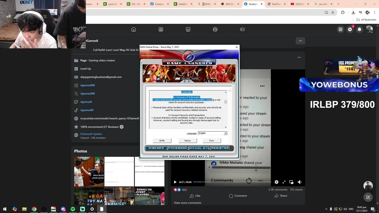Image resolution: width=379 pixels, height=213 pixels.
Task: Click OFFICIAL SITE button in launcher
Action: [199, 148]
